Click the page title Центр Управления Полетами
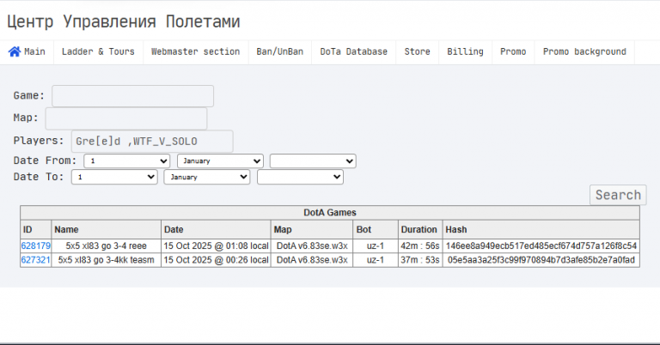 (x=124, y=21)
